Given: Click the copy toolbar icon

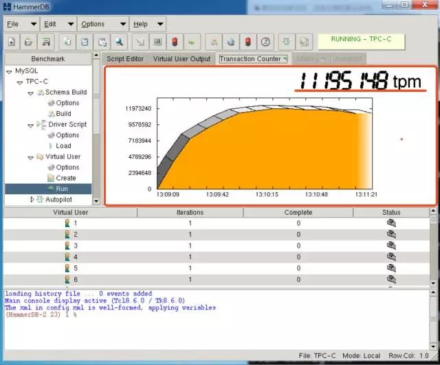Looking at the screenshot, I should (x=67, y=42).
